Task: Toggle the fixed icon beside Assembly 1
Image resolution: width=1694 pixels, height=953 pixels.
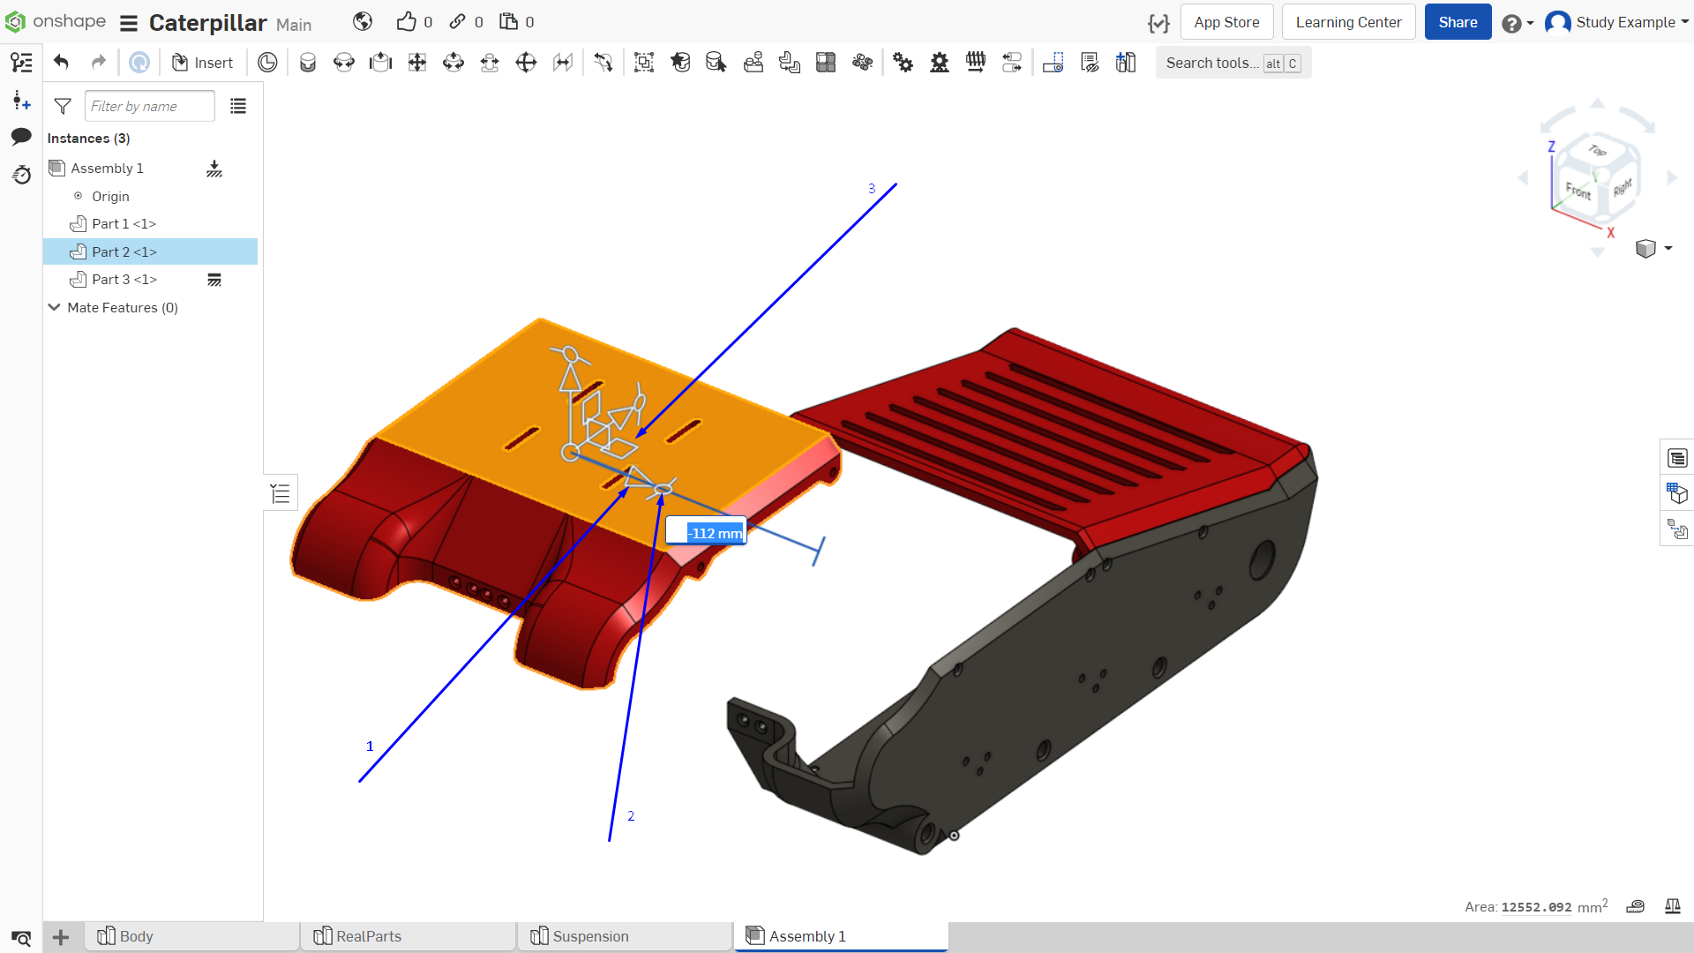Action: click(x=214, y=169)
